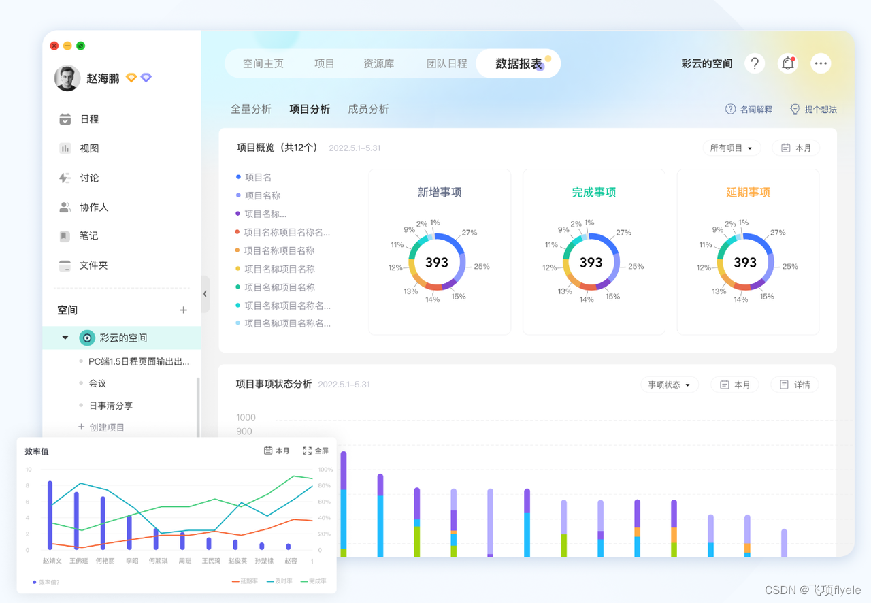Click the 完成事项 donut chart center 393
This screenshot has width=871, height=603.
(591, 262)
